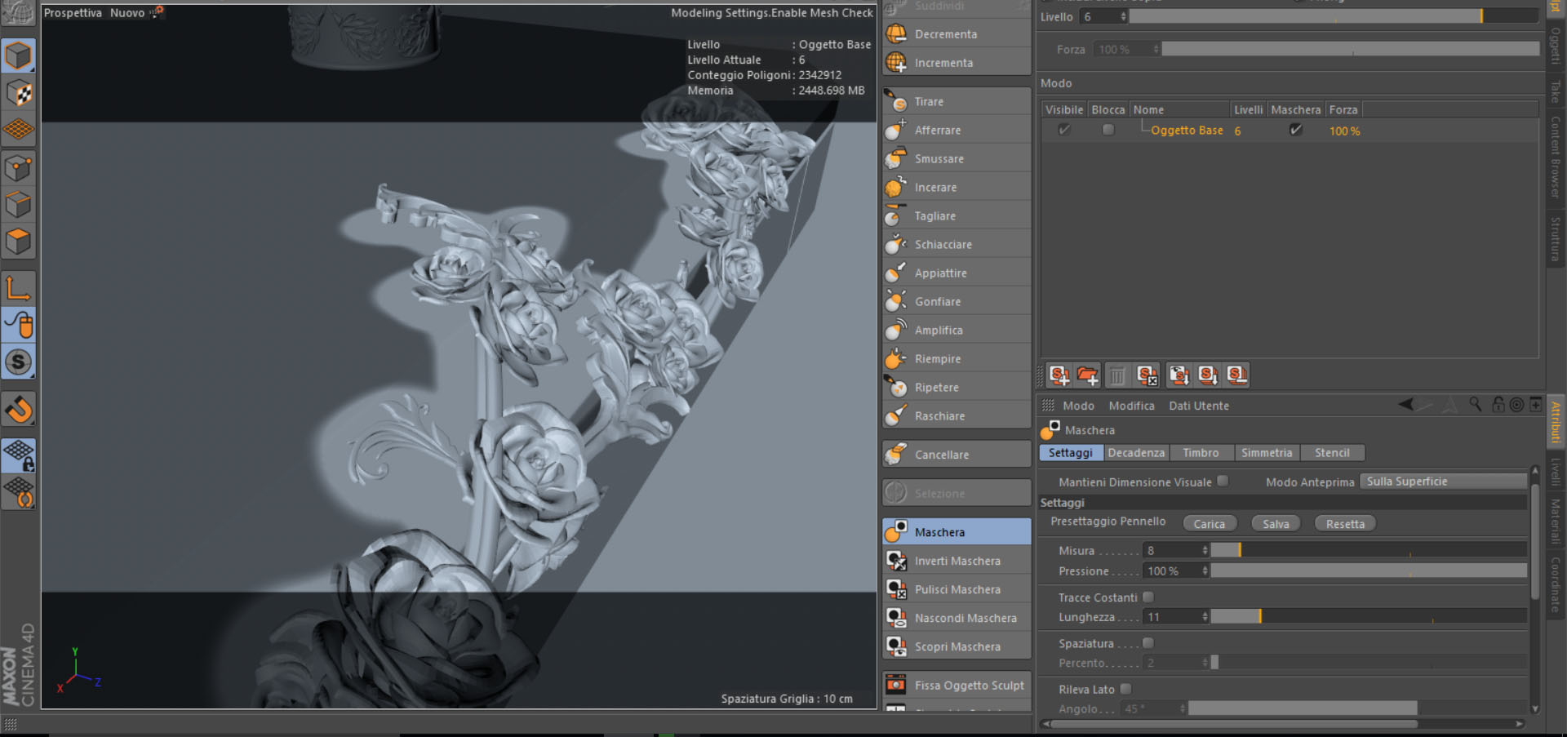Enable the magnet snap tool
1567x737 pixels.
click(x=18, y=409)
